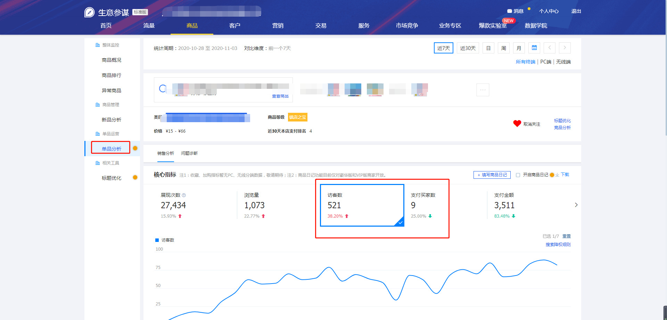Viewport: 667px width, 320px height.
Task: Click the help icon beside 展现次数
Action: [x=184, y=195]
